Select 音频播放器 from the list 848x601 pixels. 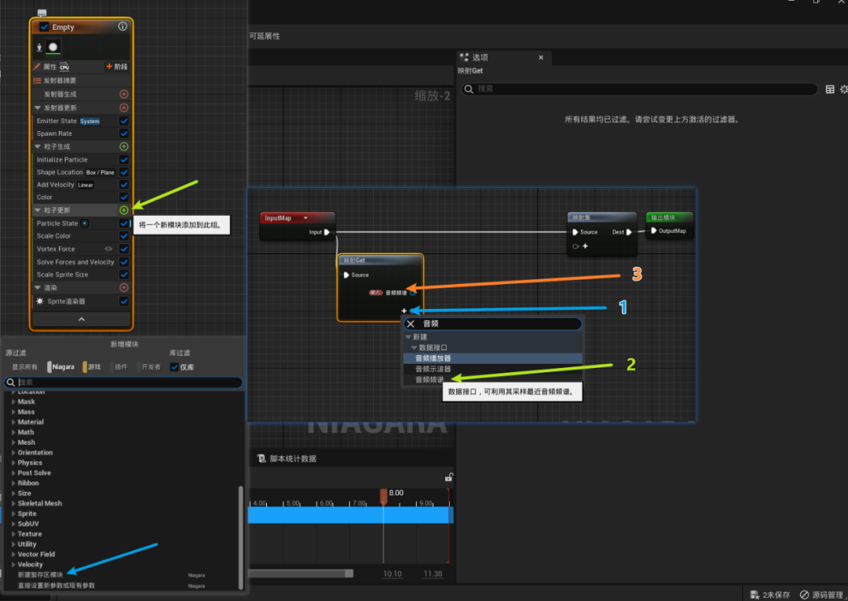[492, 359]
